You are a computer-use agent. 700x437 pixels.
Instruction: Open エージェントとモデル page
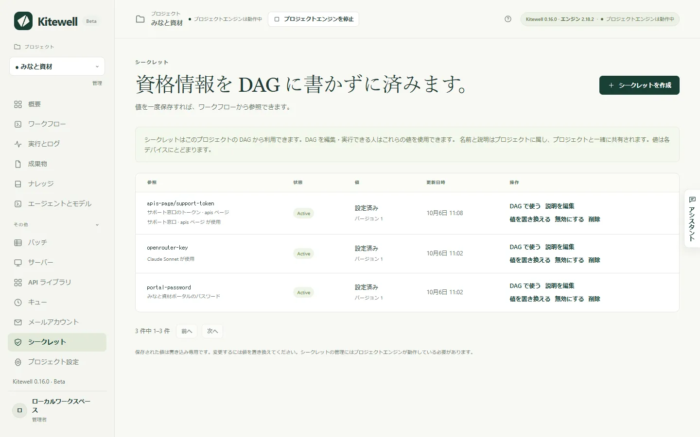(x=57, y=204)
